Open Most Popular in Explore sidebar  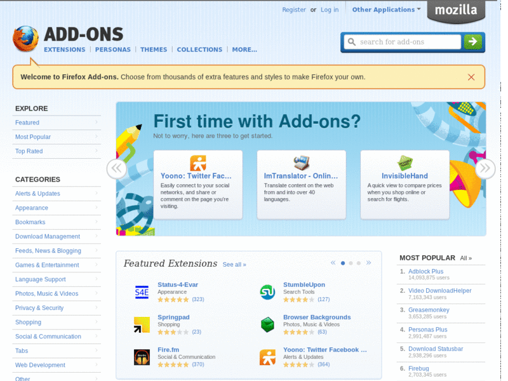57,137
